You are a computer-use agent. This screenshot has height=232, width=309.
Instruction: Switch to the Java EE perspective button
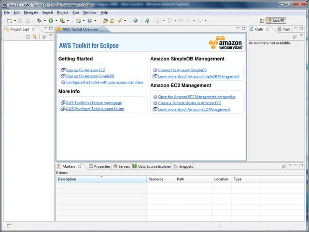(276, 21)
